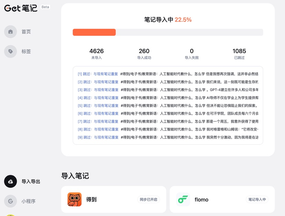Select 导入导出 in the sidebar
This screenshot has width=285, height=216.
(31, 182)
